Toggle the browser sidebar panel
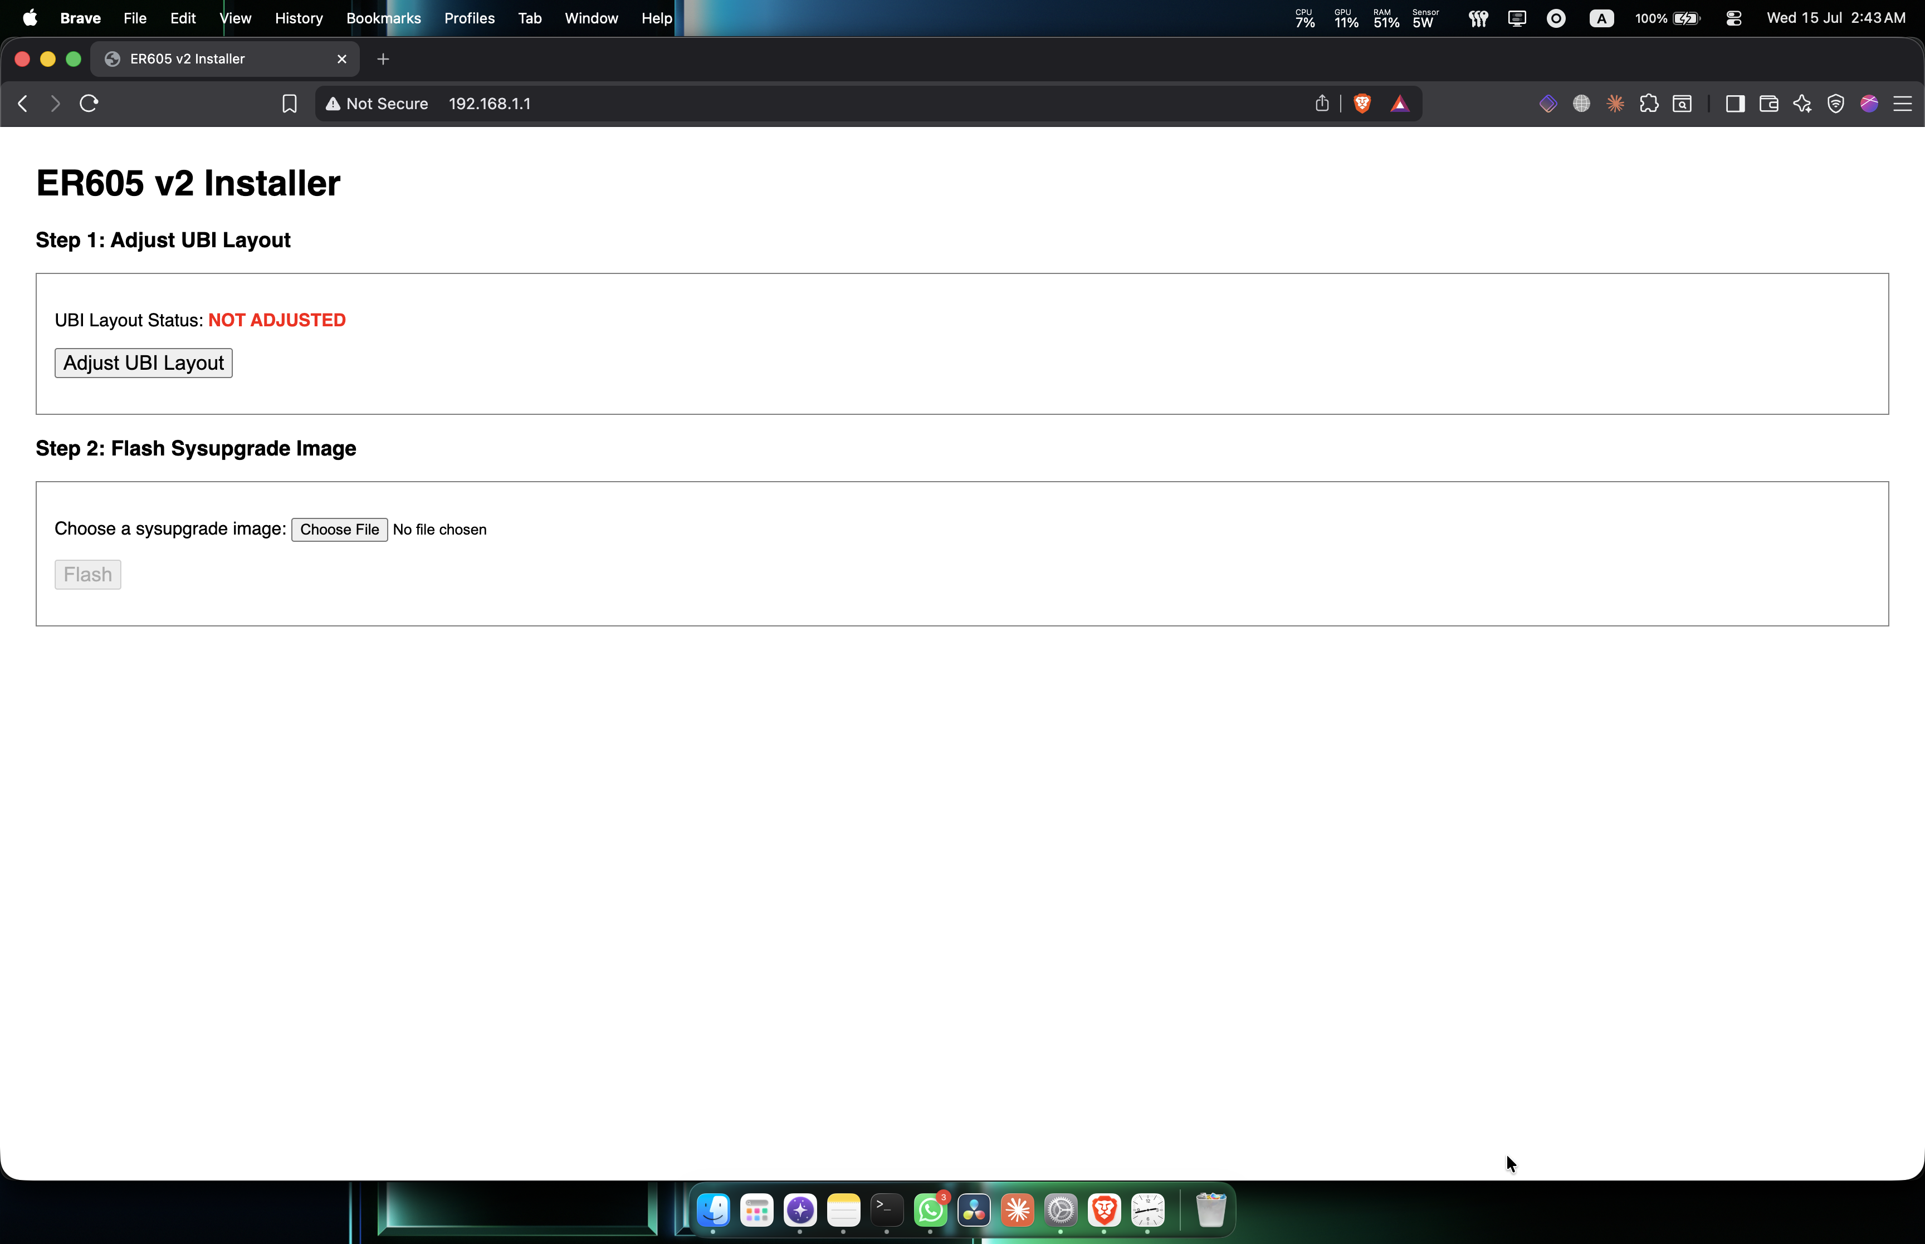Viewport: 1925px width, 1244px height. coord(1735,104)
